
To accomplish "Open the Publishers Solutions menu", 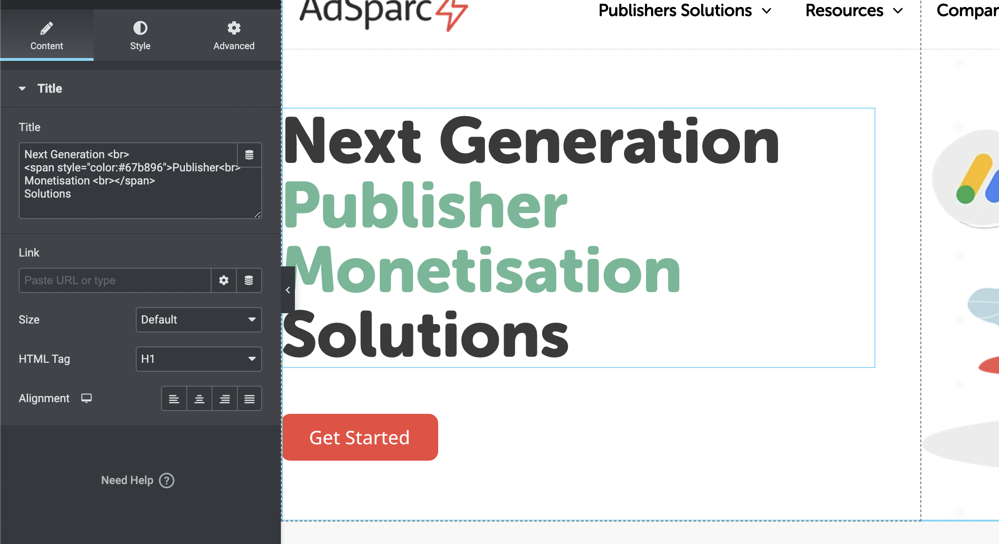I will tap(684, 11).
